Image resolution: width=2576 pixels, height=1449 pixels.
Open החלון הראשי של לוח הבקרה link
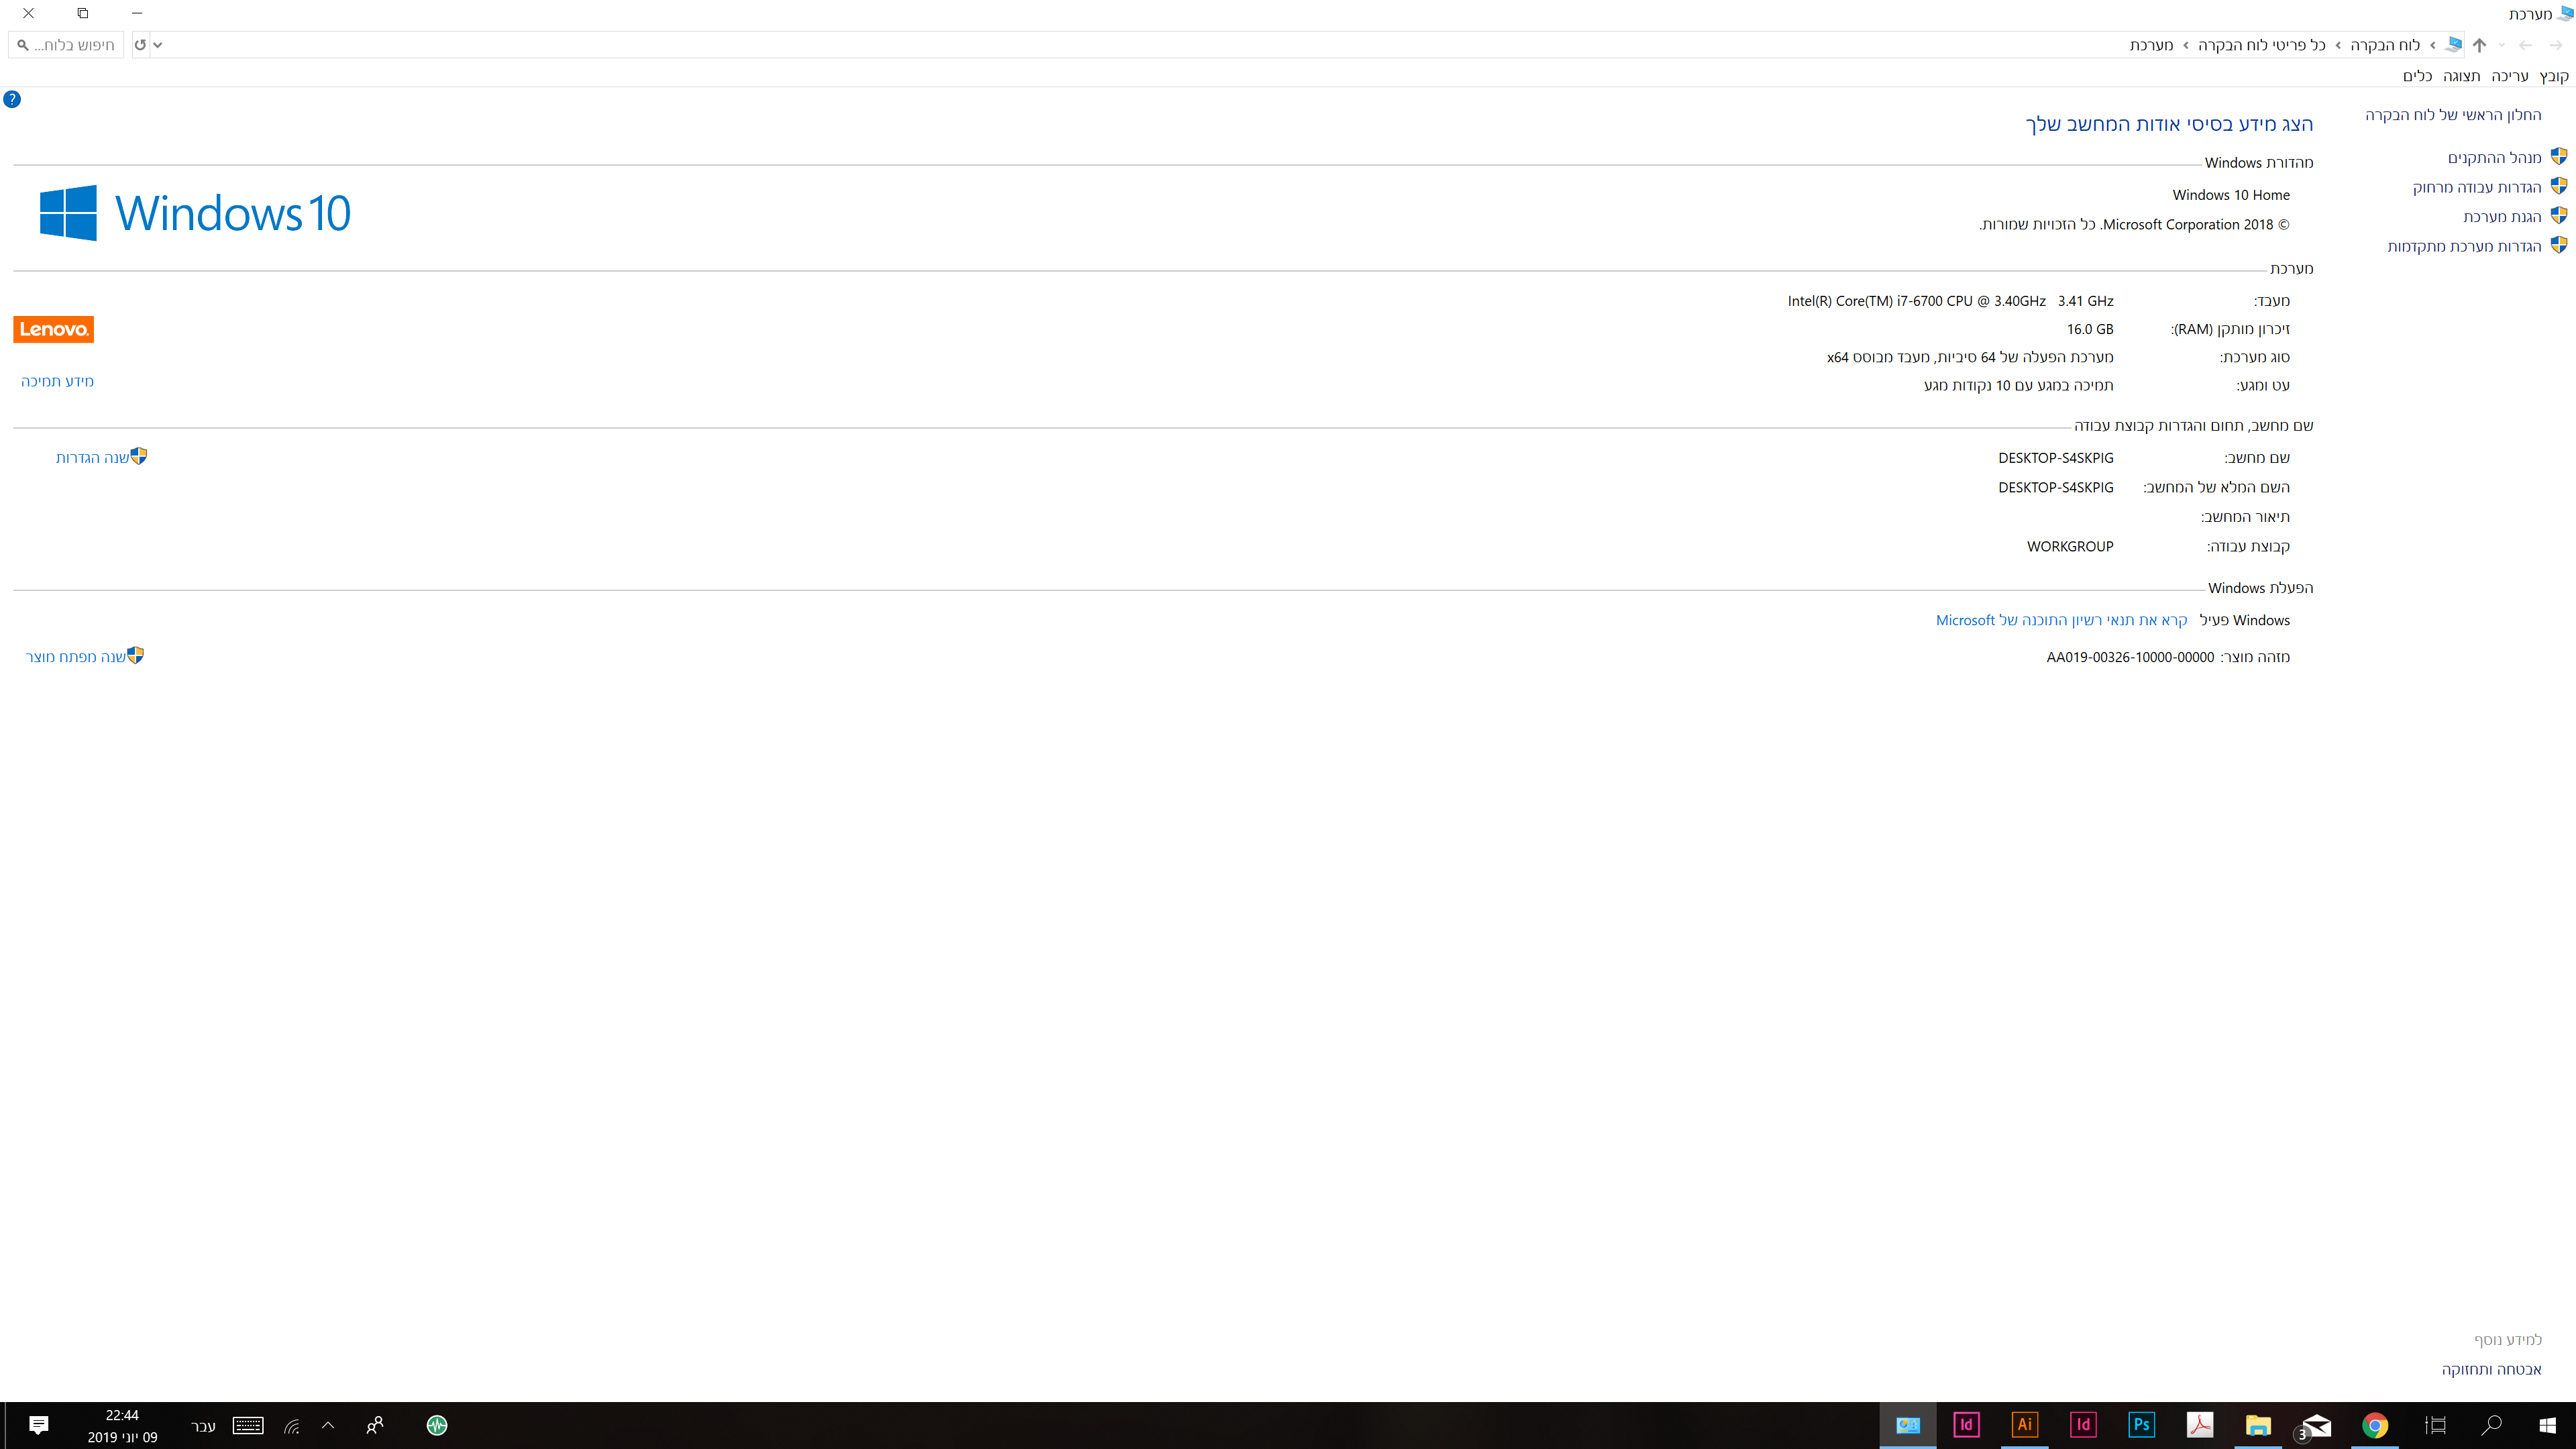pos(2453,115)
